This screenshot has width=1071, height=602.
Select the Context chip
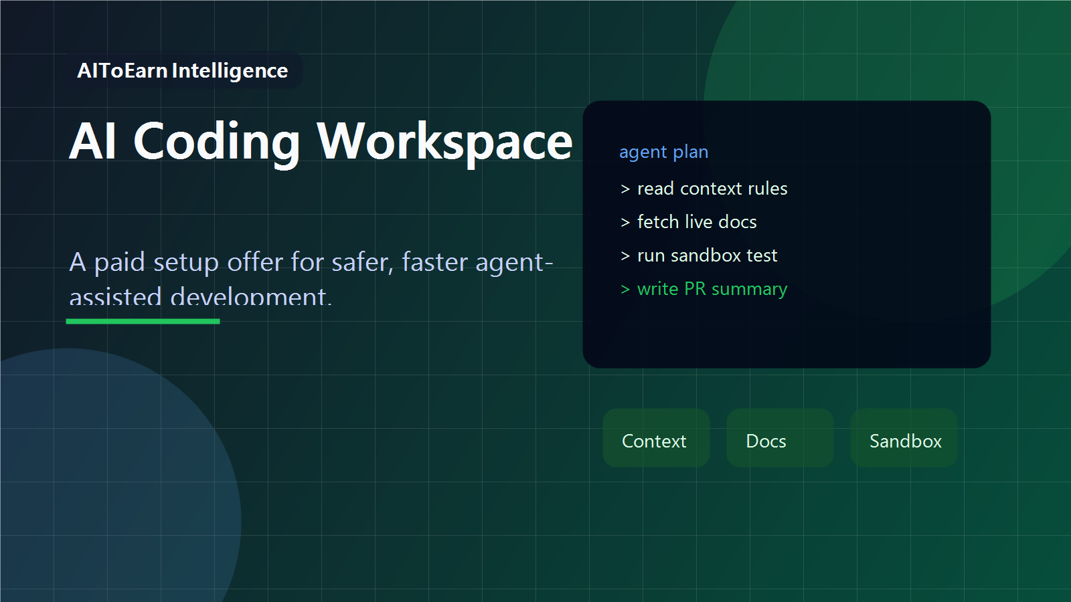pyautogui.click(x=656, y=438)
